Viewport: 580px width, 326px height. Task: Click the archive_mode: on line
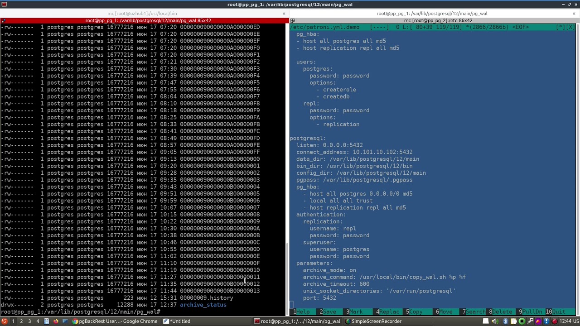[x=329, y=270]
